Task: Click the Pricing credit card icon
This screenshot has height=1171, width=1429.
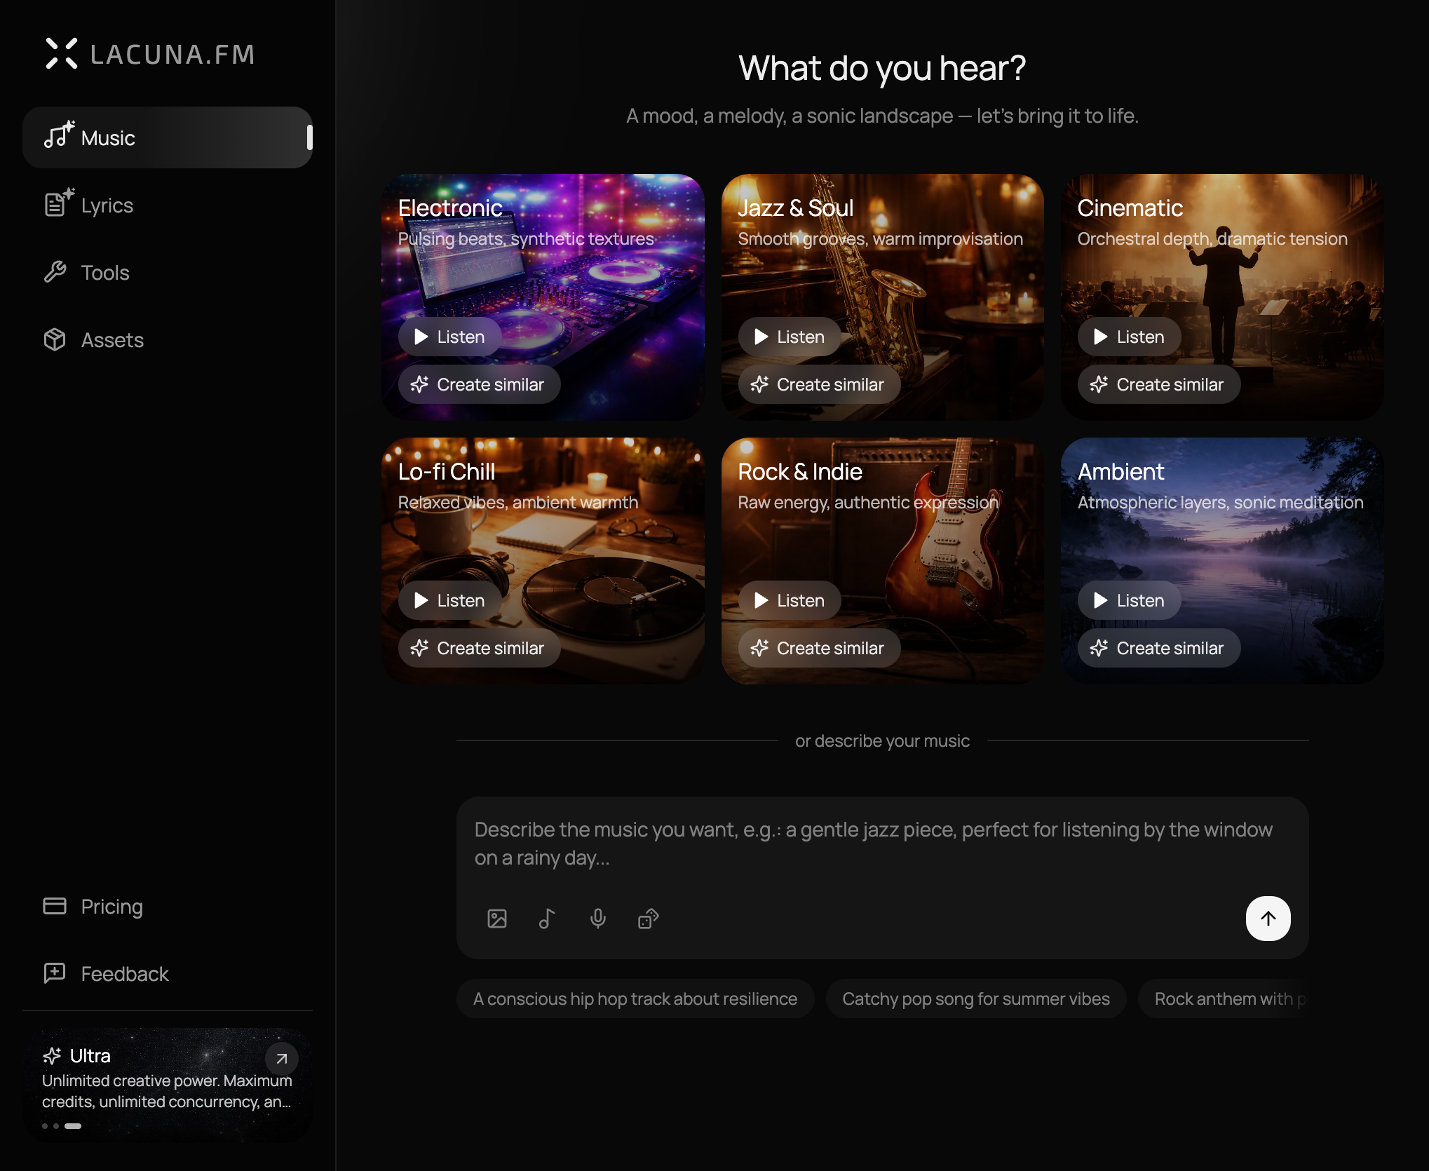Action: pyautogui.click(x=55, y=906)
